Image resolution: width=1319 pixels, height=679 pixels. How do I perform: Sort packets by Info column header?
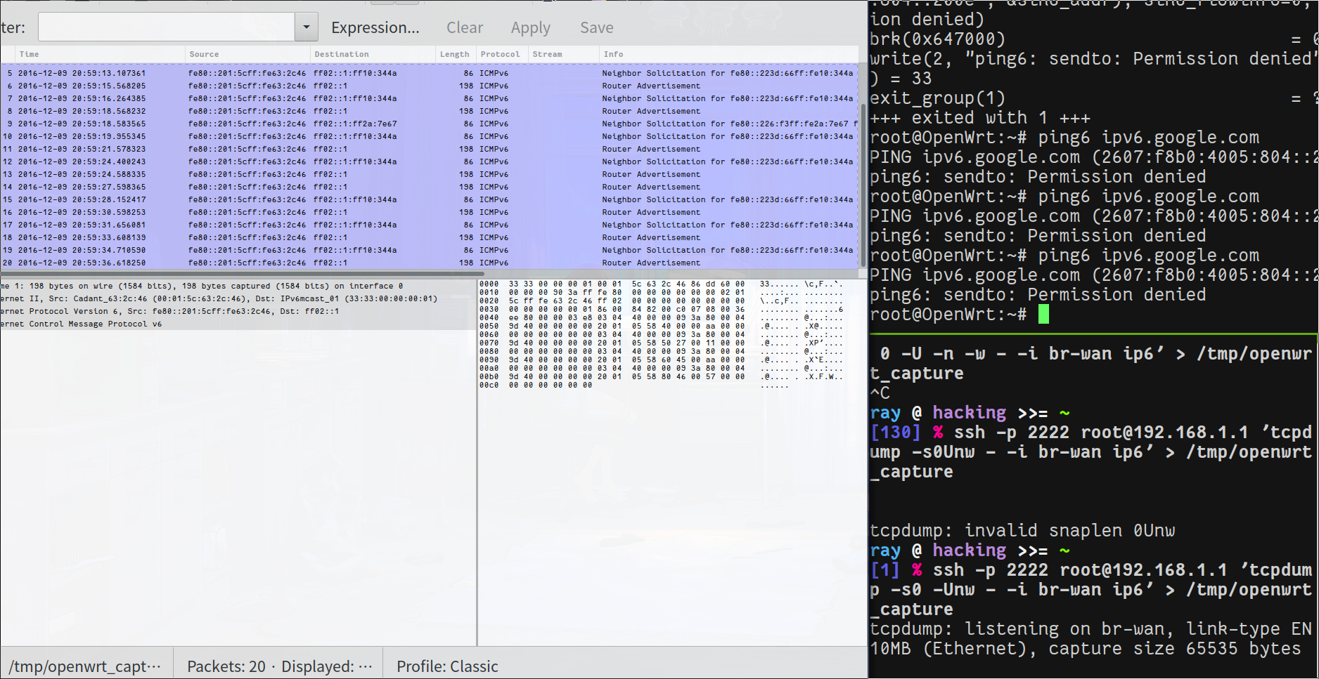(728, 54)
